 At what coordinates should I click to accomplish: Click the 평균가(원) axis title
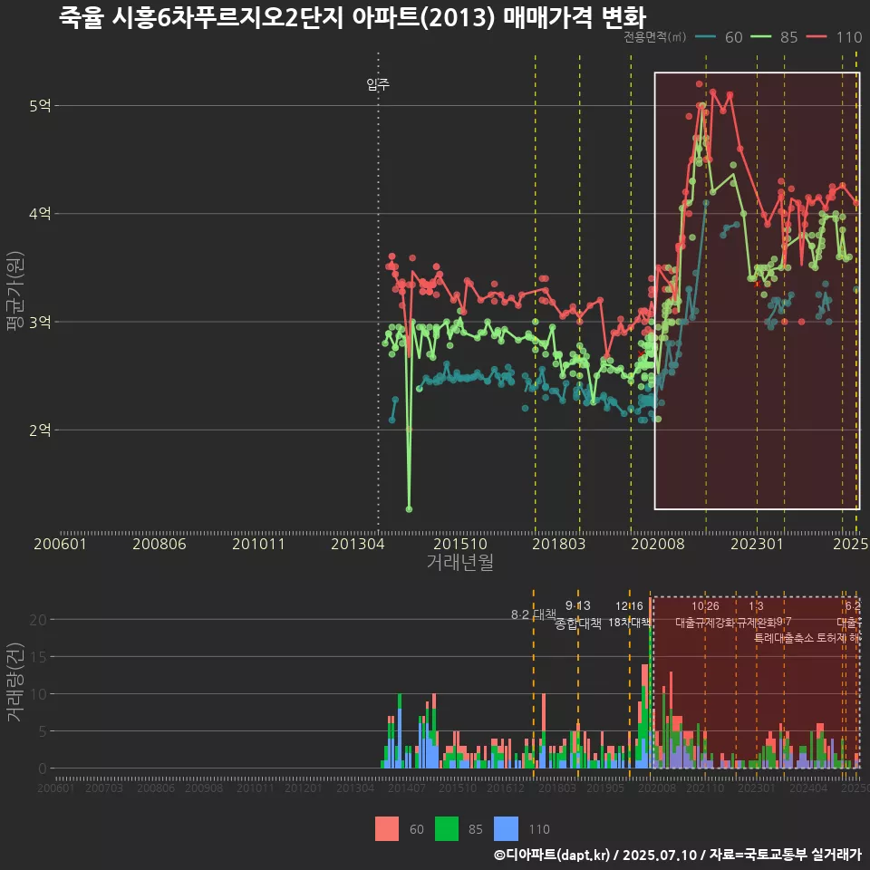click(14, 291)
